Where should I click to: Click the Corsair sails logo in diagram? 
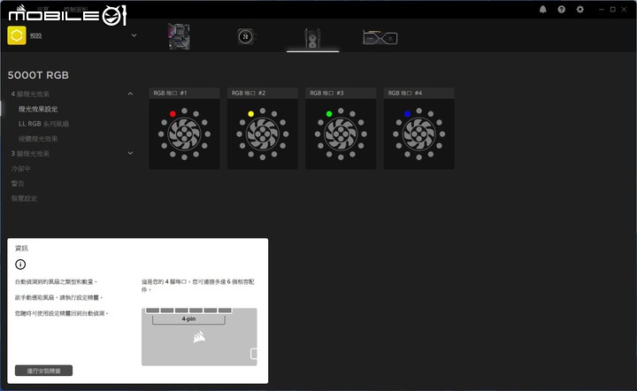click(x=199, y=336)
